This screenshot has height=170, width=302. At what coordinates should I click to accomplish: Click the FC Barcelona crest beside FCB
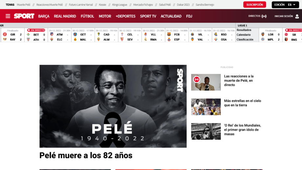click(x=169, y=34)
